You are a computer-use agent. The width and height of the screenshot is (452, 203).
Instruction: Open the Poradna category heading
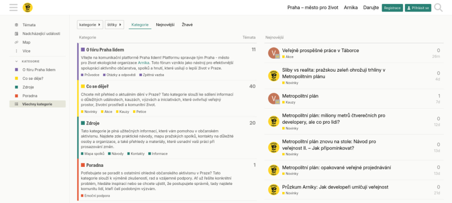[x=95, y=165]
